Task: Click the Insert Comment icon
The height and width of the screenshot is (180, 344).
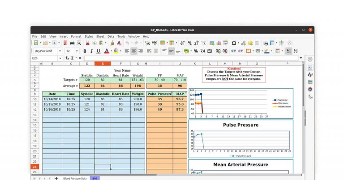Action: point(250,43)
